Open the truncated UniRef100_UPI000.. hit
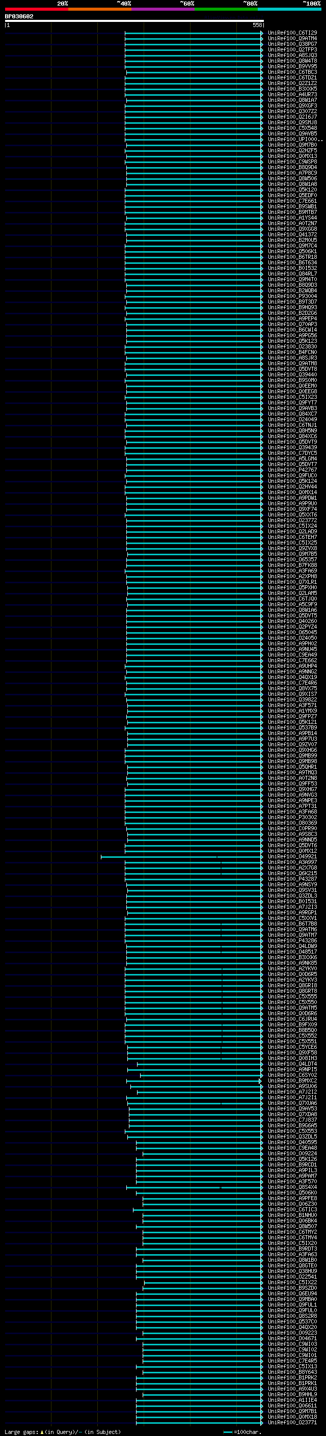Viewport: 326px width, 1436px height. point(295,140)
